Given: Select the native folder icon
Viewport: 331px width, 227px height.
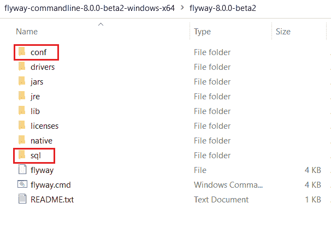Looking at the screenshot, I should 22,140.
